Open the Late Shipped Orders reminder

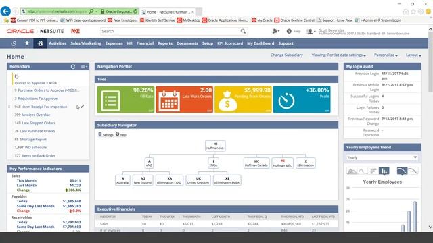(x=35, y=123)
